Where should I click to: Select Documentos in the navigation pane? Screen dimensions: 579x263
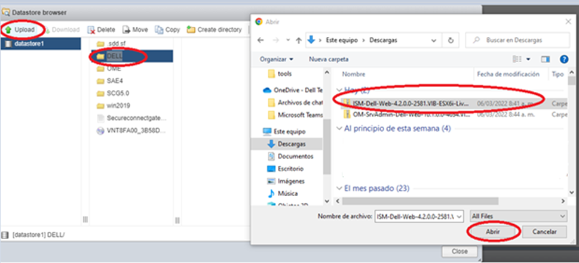tap(290, 156)
